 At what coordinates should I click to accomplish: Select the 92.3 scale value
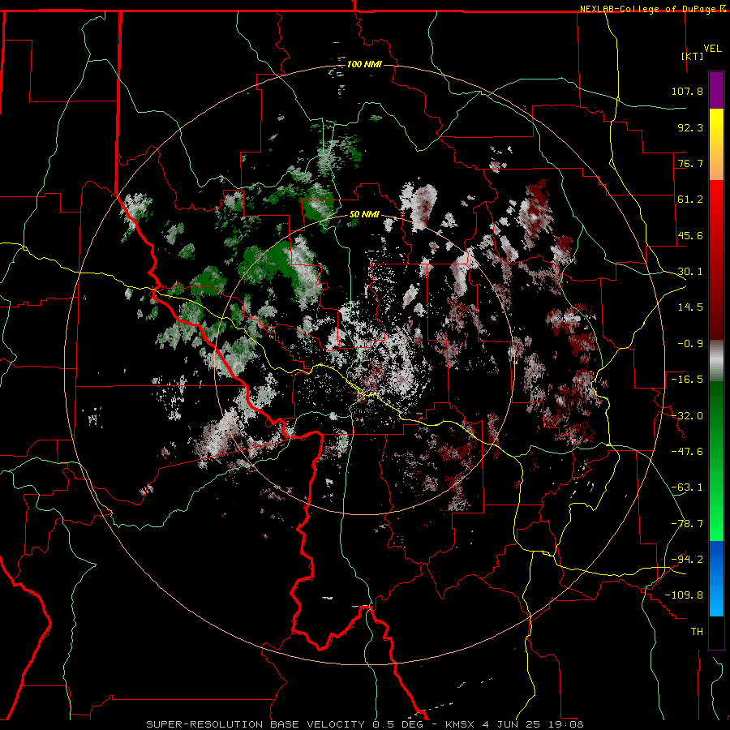[x=690, y=127]
